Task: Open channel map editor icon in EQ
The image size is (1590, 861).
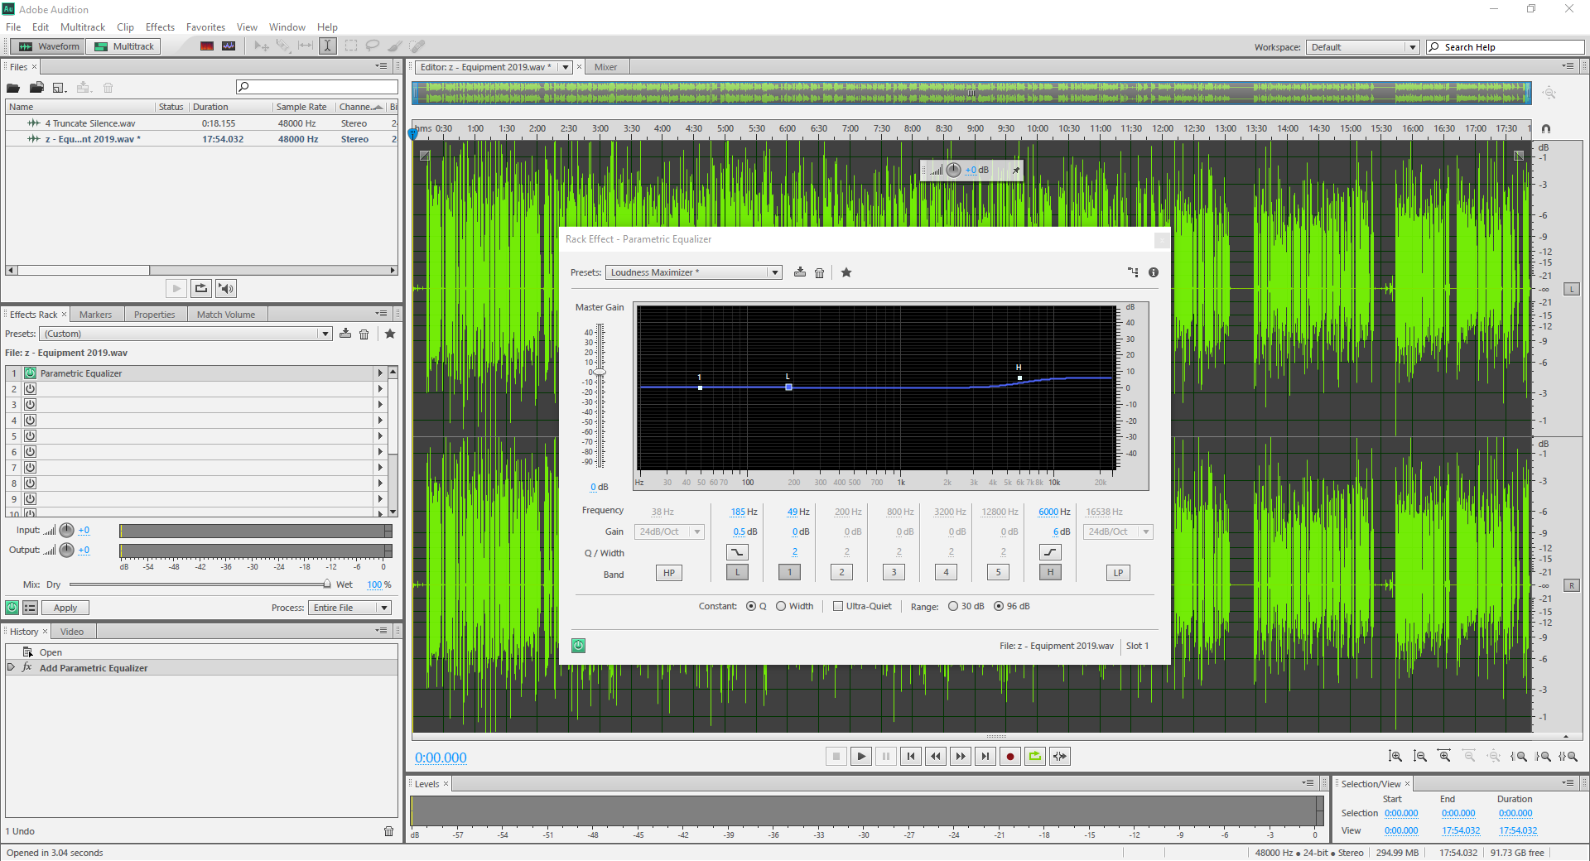Action: point(1133,272)
